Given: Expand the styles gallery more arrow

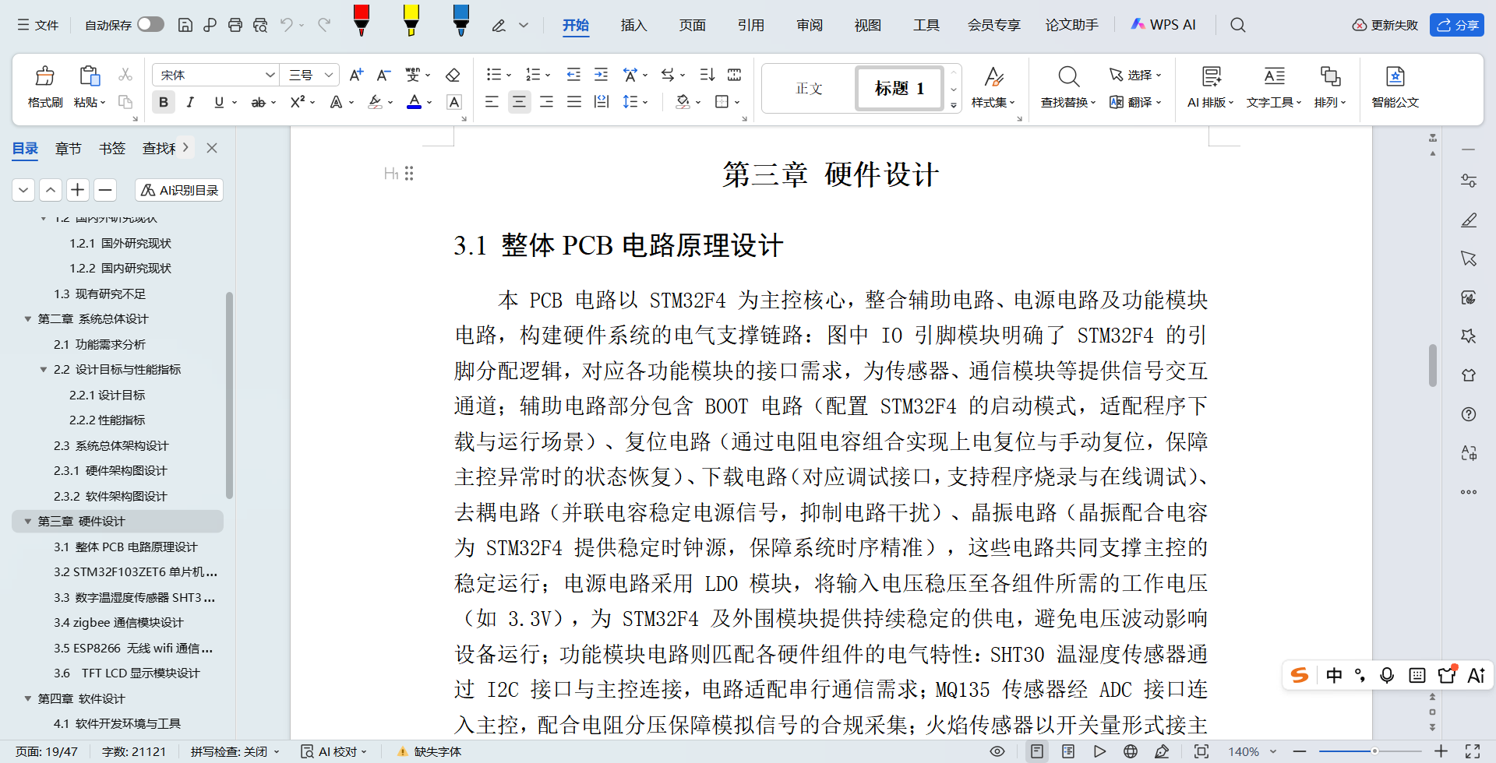Looking at the screenshot, I should (x=953, y=105).
